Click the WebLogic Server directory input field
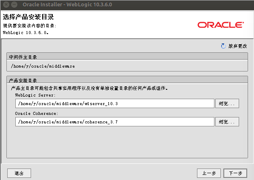The height and width of the screenshot is (180, 254). coord(115,103)
